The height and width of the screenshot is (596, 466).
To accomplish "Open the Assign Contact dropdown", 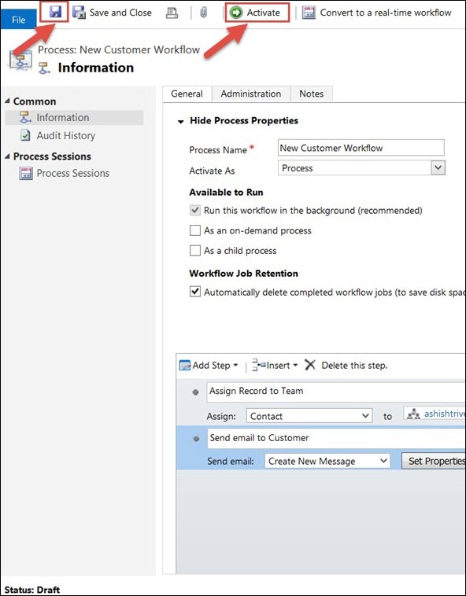I will 309,416.
